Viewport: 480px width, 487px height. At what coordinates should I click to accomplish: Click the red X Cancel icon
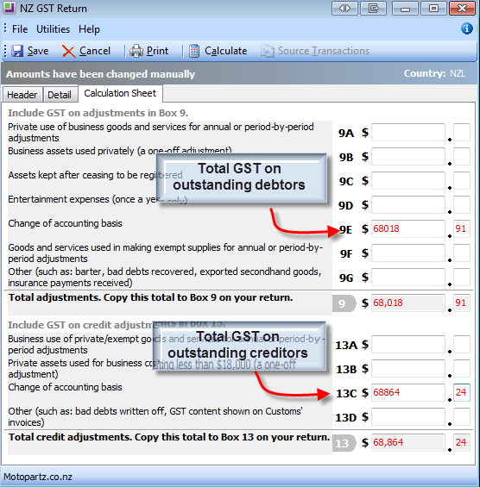click(x=68, y=51)
